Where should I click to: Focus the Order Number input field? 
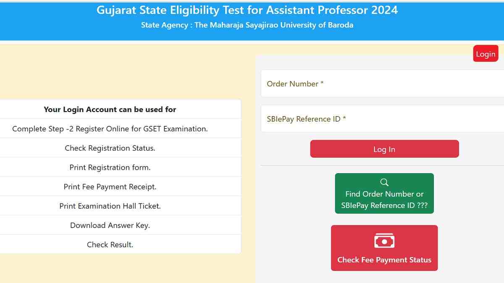point(382,84)
